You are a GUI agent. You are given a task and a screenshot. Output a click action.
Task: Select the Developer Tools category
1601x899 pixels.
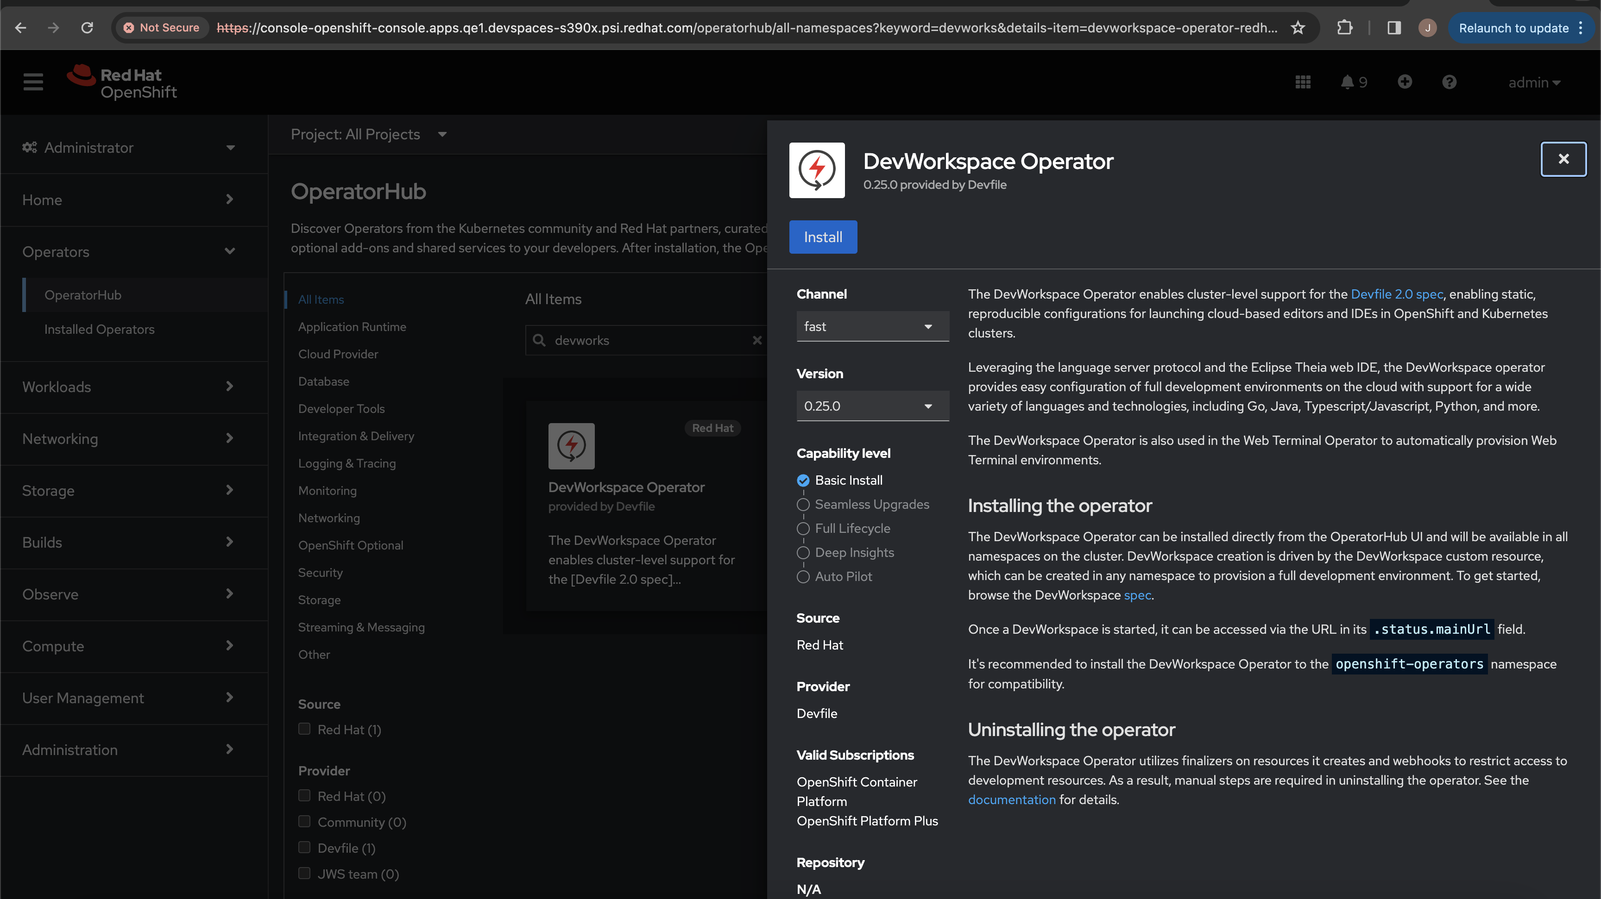[341, 408]
